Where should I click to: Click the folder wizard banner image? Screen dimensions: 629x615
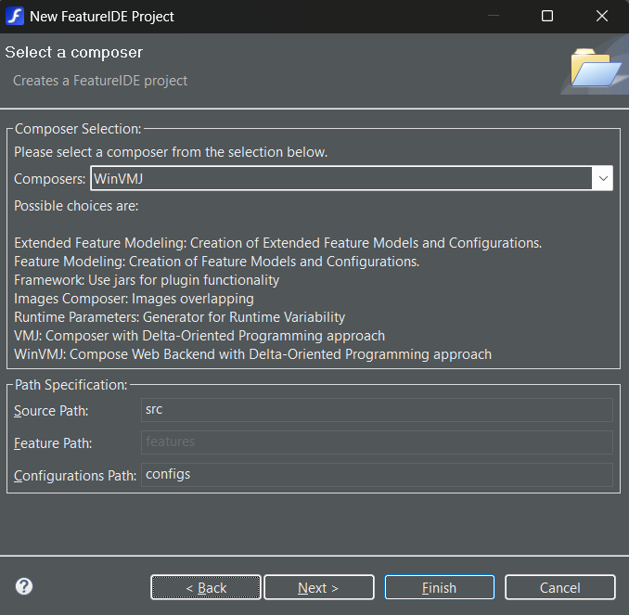click(x=596, y=67)
